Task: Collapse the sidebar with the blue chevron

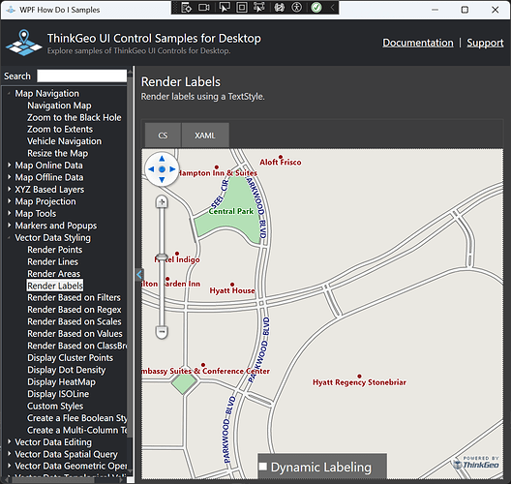Action: 139,275
